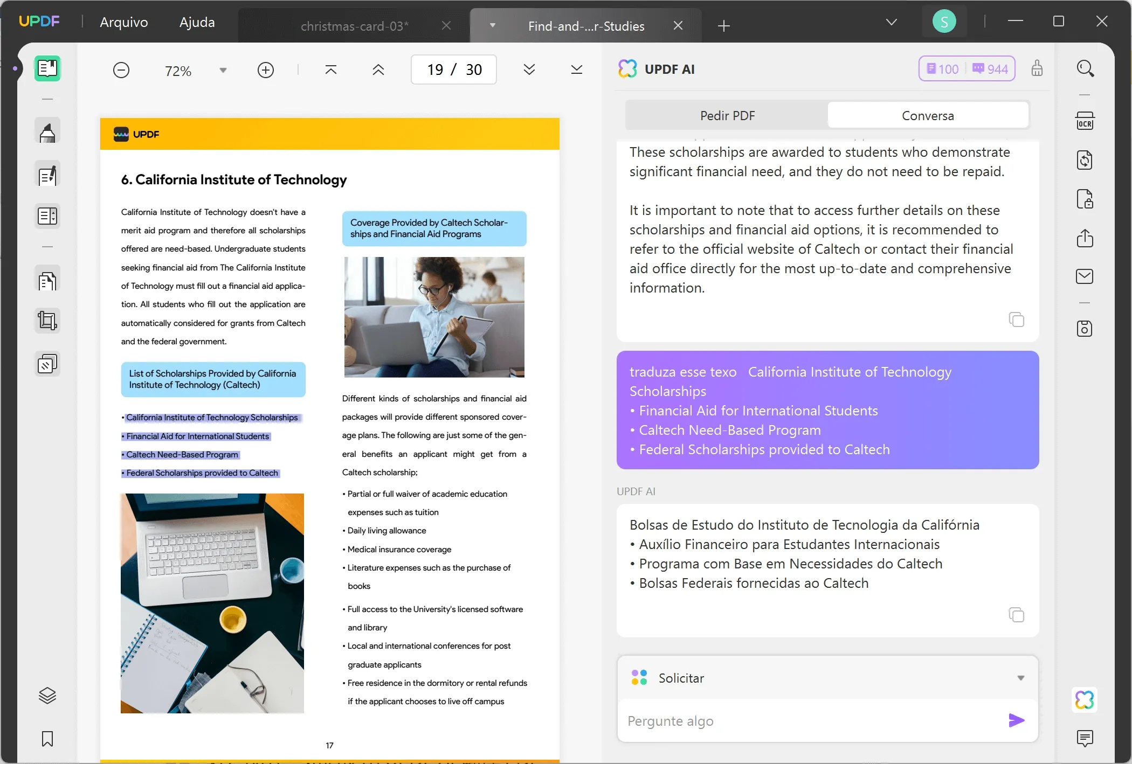Click the 72% zoom value
This screenshot has height=764, width=1132.
coord(178,71)
